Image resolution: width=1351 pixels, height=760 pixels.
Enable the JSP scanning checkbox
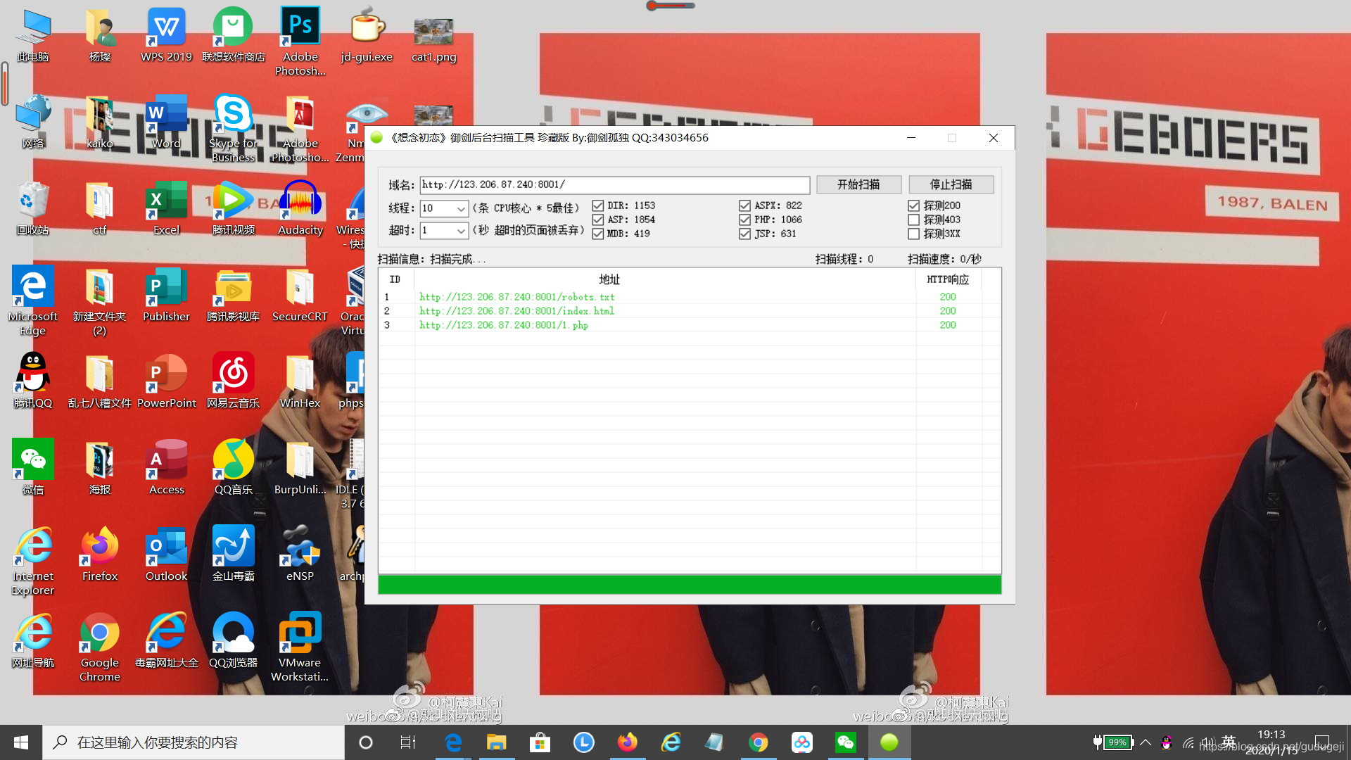(744, 233)
